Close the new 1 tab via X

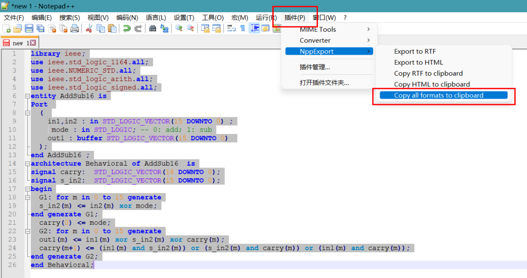tap(33, 43)
